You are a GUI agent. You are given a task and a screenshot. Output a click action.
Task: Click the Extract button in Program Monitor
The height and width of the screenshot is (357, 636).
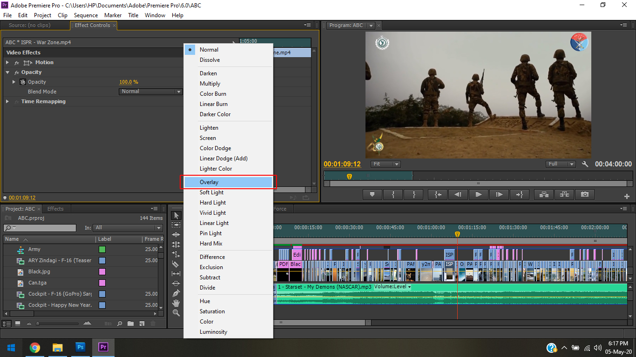(564, 195)
